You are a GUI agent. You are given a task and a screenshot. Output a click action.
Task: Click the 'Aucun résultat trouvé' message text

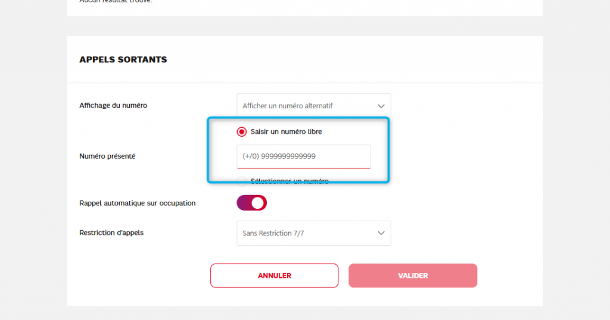tap(116, 2)
